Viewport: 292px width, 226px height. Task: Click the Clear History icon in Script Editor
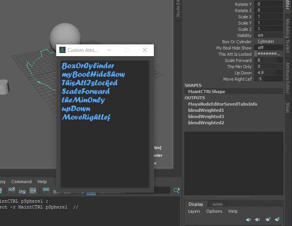click(x=12, y=190)
